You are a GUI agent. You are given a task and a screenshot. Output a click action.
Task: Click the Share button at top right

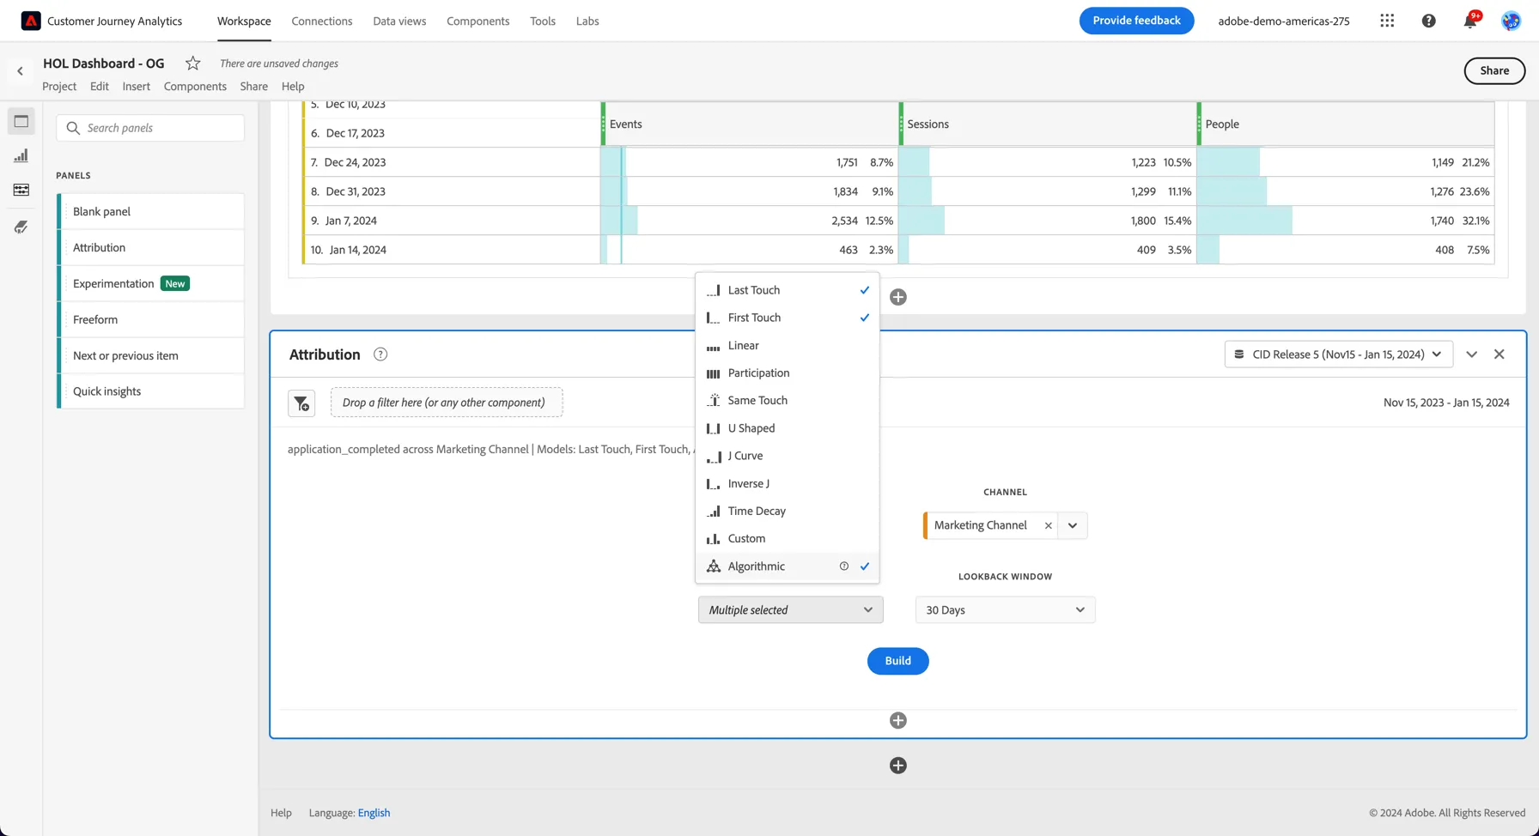tap(1494, 71)
